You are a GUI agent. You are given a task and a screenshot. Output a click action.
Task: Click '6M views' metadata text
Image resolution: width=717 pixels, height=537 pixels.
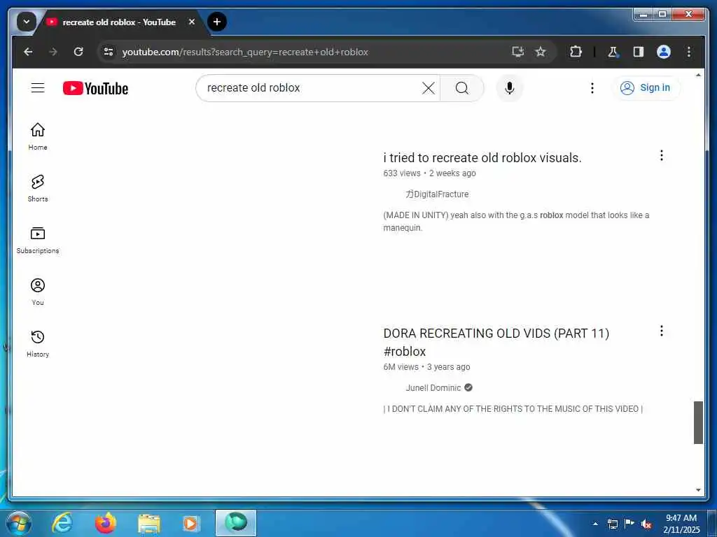[x=401, y=366]
